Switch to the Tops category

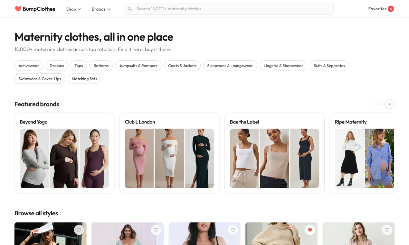tap(79, 65)
